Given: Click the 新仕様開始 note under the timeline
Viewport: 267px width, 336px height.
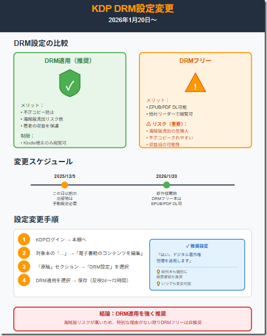Looking at the screenshot, I should [x=167, y=194].
